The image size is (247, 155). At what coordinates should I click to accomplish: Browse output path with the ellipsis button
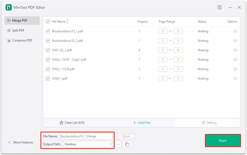click(118, 144)
